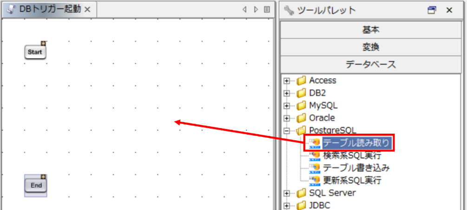Expand the MySQL tree node
This screenshot has width=467, height=210.
click(x=287, y=106)
